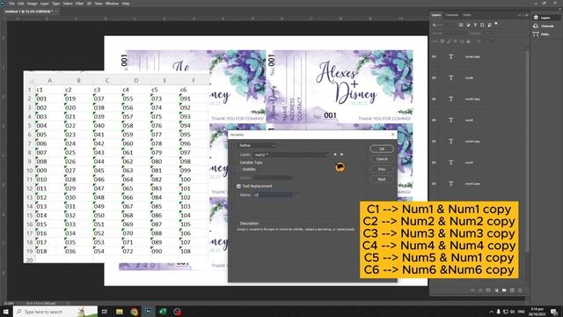The height and width of the screenshot is (317, 563).
Task: Click the lock position icon
Action: point(456,41)
